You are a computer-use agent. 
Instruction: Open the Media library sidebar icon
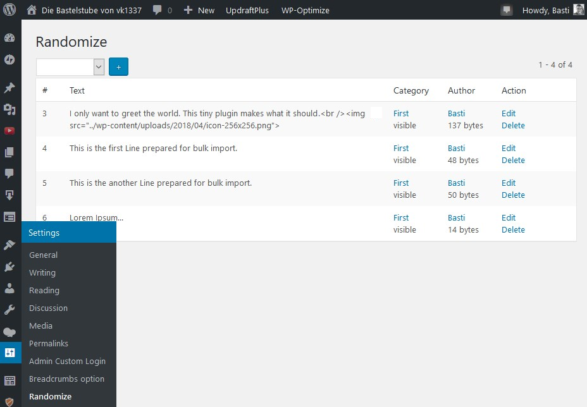click(x=9, y=109)
